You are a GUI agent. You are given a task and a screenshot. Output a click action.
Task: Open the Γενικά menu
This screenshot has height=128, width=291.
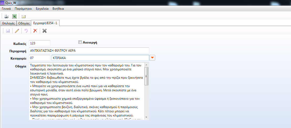[x=6, y=9]
